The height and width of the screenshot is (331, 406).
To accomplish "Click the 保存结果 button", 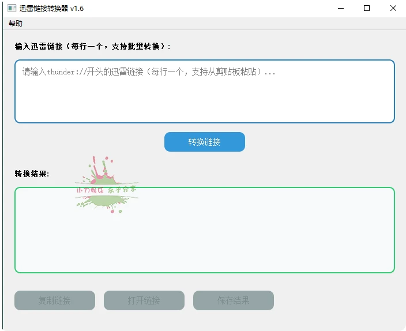I will (234, 300).
